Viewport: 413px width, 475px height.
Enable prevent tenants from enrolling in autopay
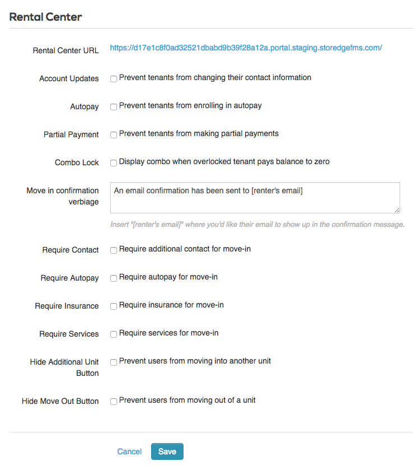tap(114, 107)
